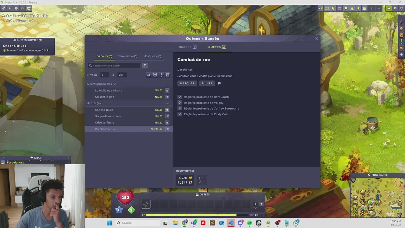Open the character silhouette icon in top toolbar
Image resolution: width=405 pixels, height=228 pixels.
pos(352,8)
